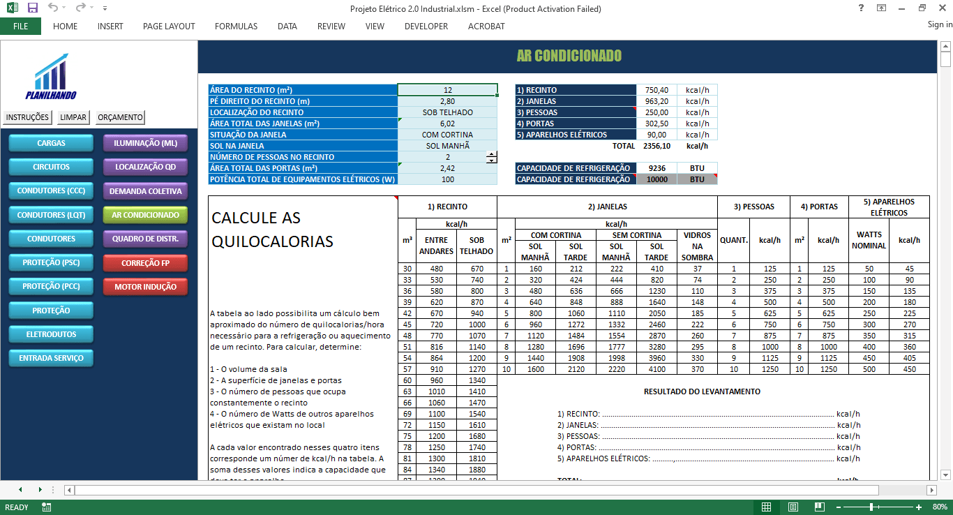Click the Redo arrow icon
The image size is (953, 515).
click(80, 8)
